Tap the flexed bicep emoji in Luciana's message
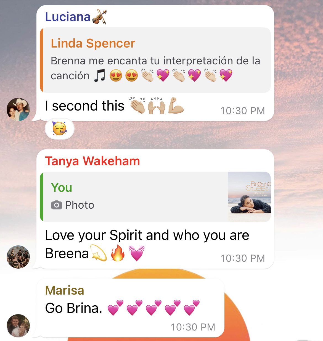This screenshot has height=341, width=323. tap(176, 106)
